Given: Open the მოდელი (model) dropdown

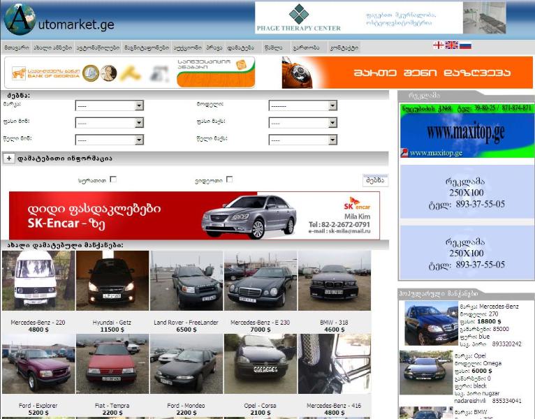Looking at the screenshot, I should click(x=303, y=105).
